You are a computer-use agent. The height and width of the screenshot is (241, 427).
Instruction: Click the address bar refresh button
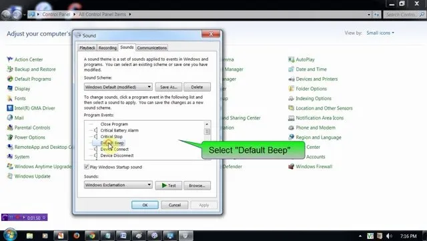tap(376, 15)
